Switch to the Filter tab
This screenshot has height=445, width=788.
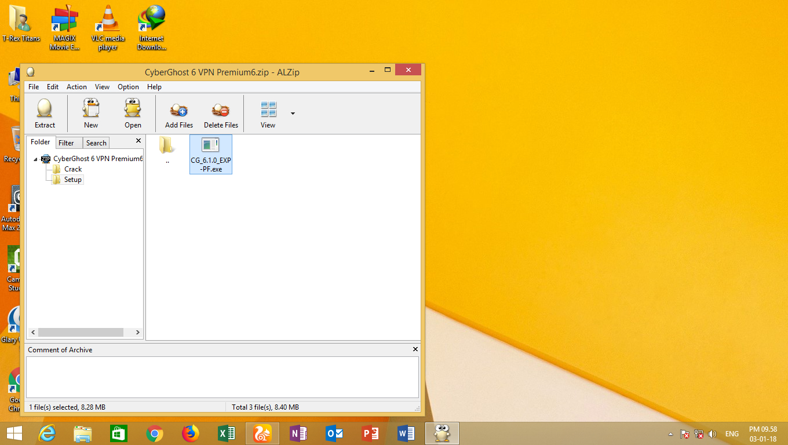(x=67, y=143)
